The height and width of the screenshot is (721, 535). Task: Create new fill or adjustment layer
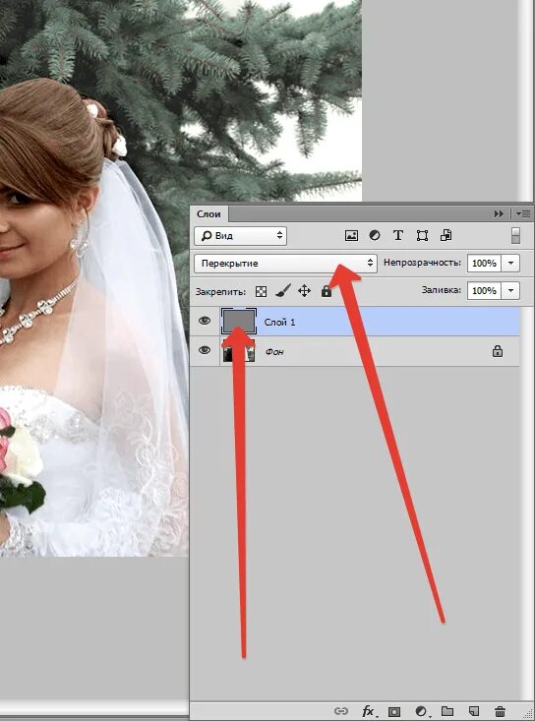point(421,711)
